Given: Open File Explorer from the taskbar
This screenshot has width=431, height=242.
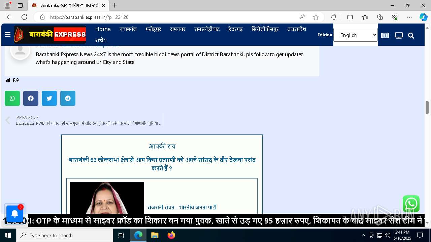Looking at the screenshot, I should pyautogui.click(x=155, y=235).
